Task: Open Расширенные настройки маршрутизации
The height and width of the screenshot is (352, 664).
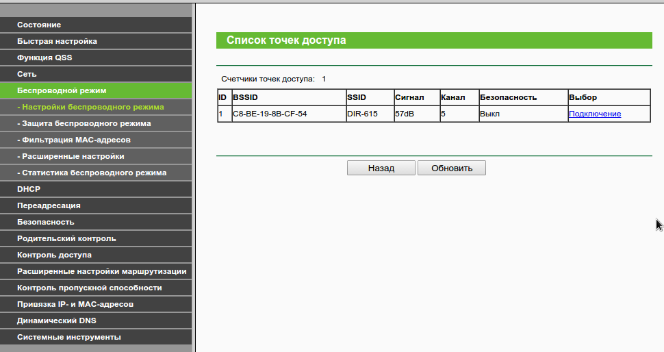Action: pyautogui.click(x=96, y=271)
